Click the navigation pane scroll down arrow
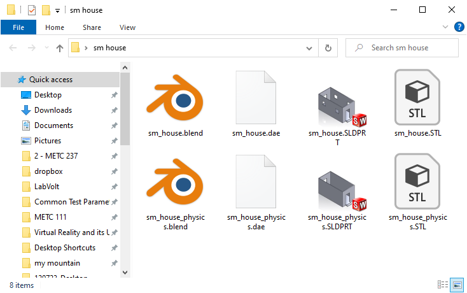467x293 pixels. pos(125,273)
